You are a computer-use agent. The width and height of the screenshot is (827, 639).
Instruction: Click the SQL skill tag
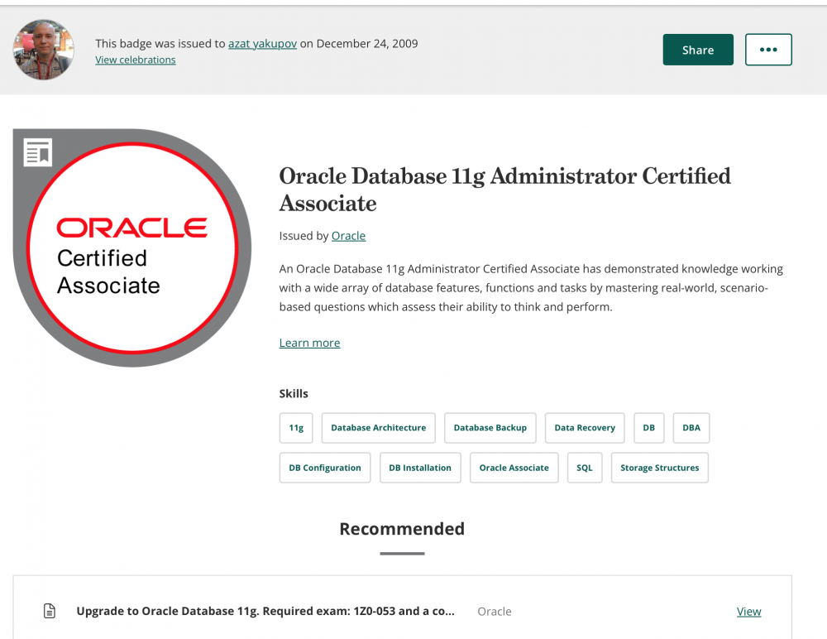pos(585,468)
